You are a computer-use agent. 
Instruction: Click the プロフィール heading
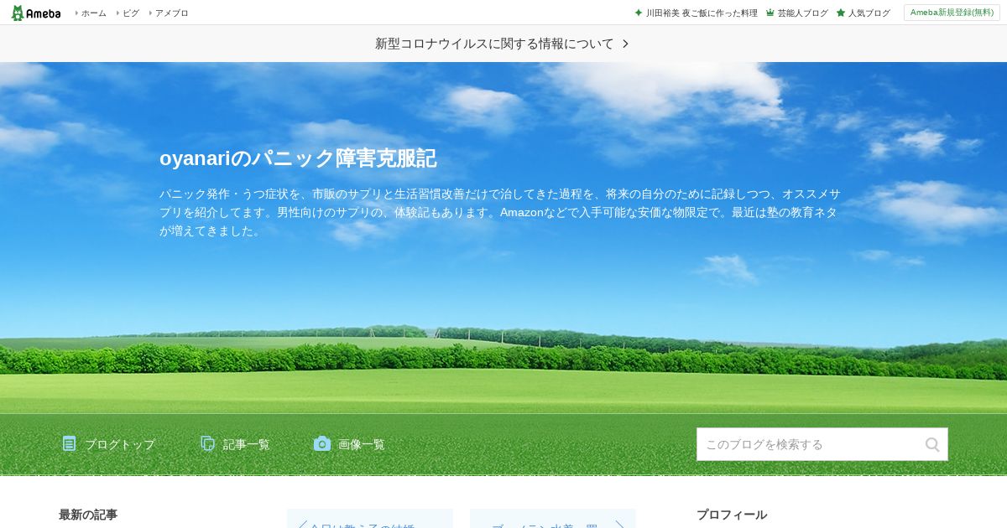pos(732,515)
